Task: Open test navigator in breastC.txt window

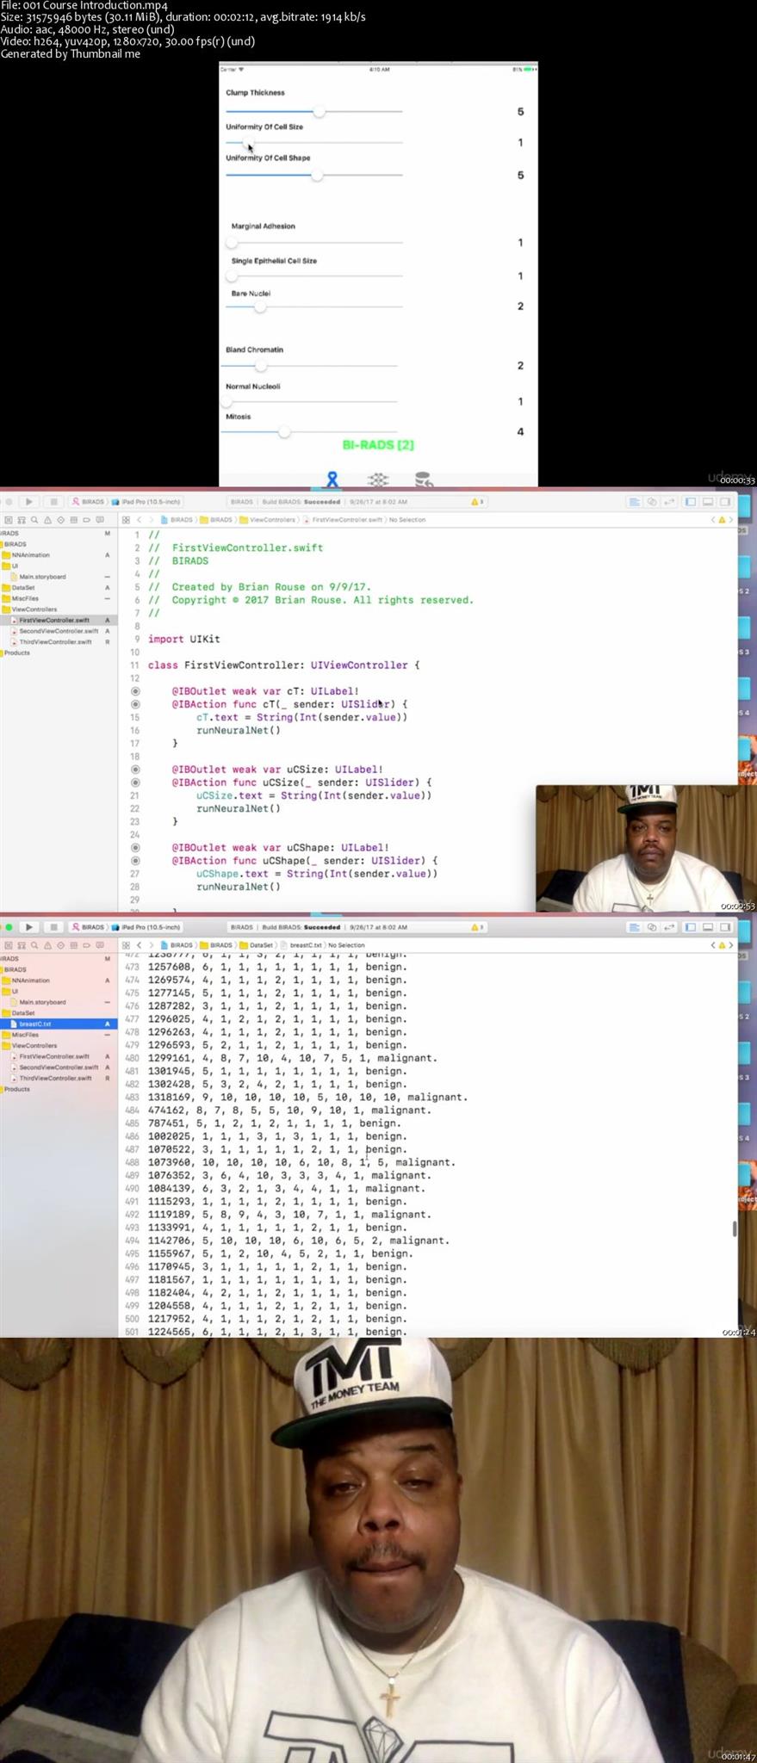Action: point(60,945)
